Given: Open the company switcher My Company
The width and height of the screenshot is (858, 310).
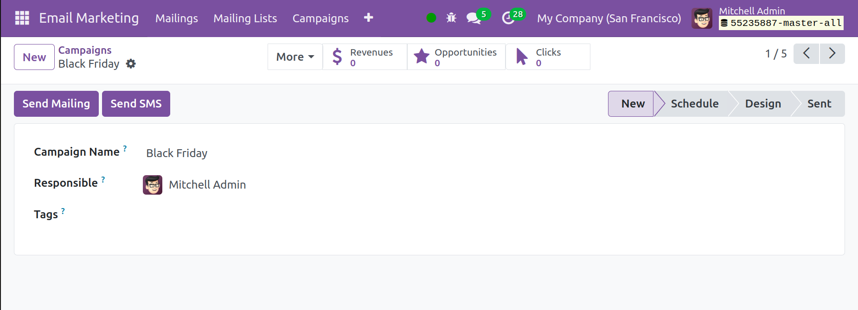Looking at the screenshot, I should (608, 19).
